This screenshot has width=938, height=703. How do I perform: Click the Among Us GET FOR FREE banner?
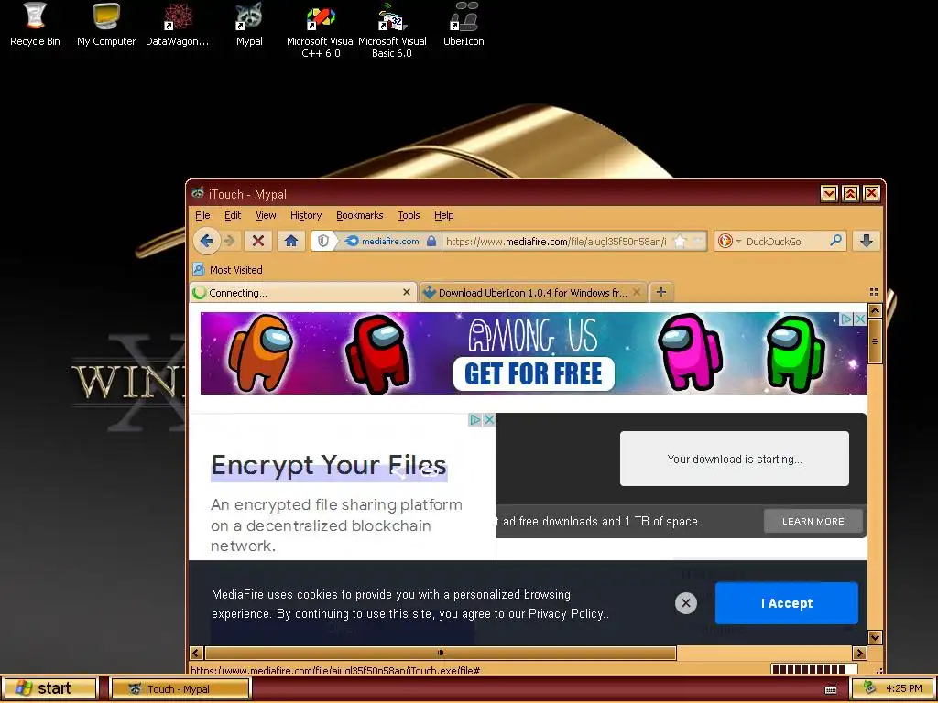click(534, 352)
